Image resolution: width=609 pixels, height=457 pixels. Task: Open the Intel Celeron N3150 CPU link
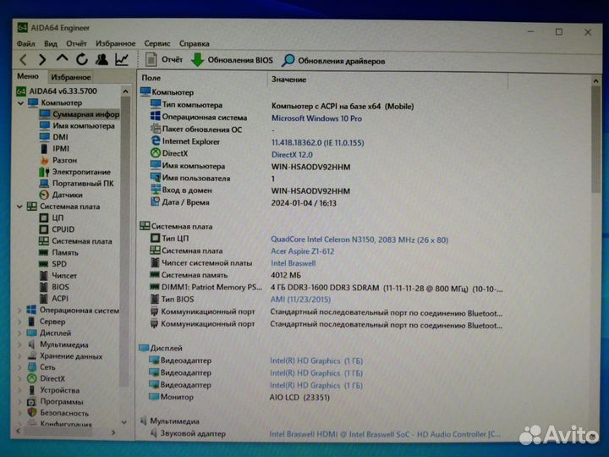pos(359,240)
